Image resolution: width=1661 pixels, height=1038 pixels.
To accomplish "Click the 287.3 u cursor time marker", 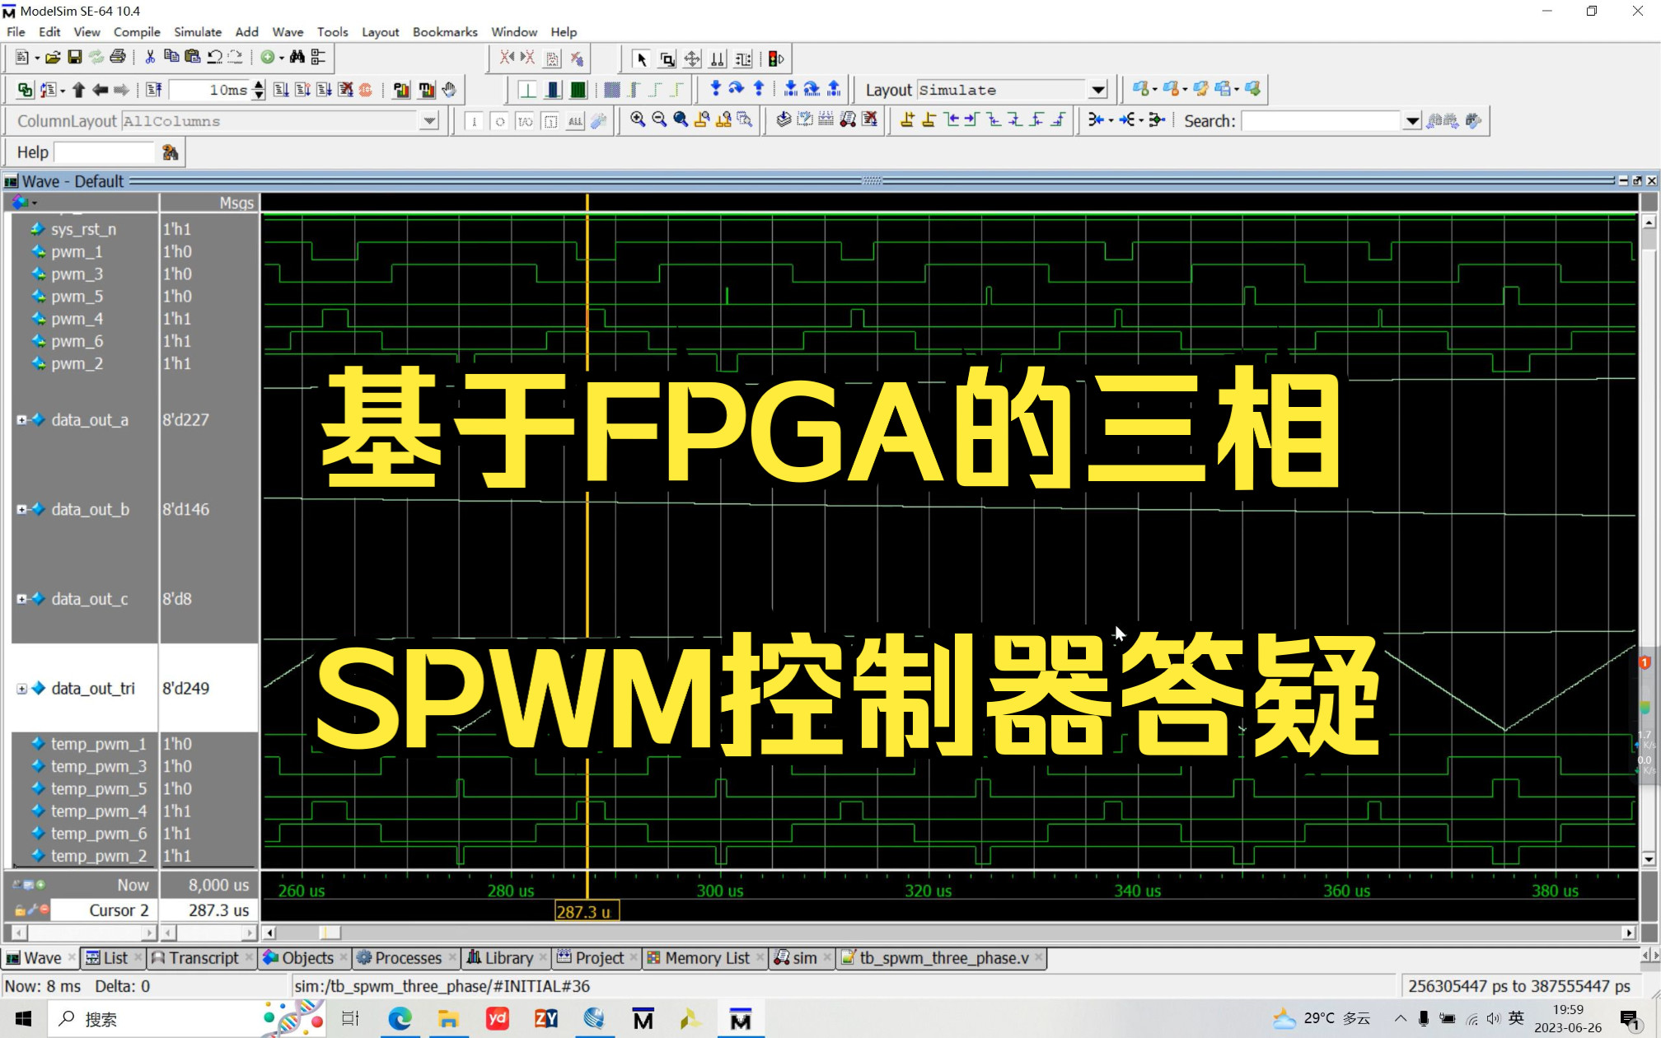I will pyautogui.click(x=587, y=912).
